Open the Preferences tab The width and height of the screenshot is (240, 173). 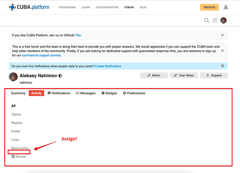[x=134, y=93]
